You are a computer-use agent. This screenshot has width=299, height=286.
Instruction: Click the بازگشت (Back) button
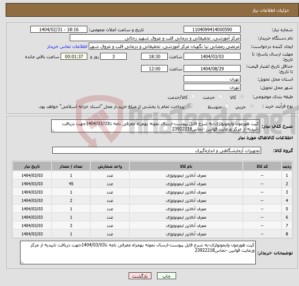[140, 276]
